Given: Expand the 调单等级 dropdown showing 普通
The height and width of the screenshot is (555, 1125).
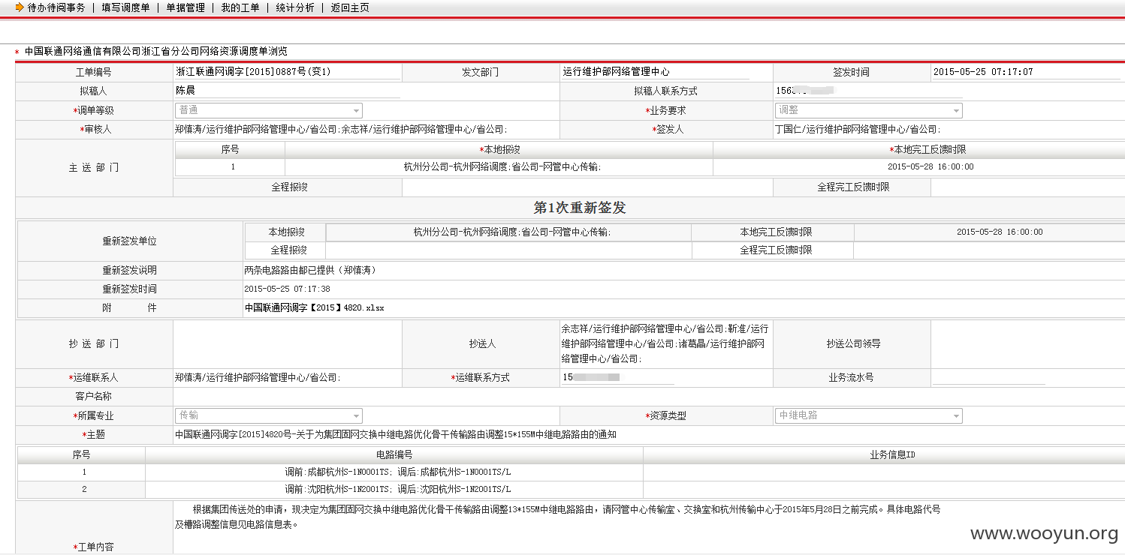Looking at the screenshot, I should tap(269, 110).
